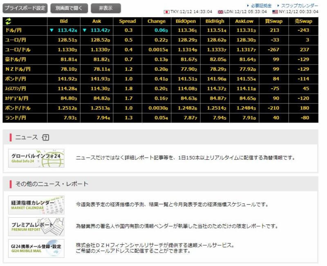Select the ポンド/ドル currency pair row
This screenshot has height=266, width=327.
coord(160,108)
